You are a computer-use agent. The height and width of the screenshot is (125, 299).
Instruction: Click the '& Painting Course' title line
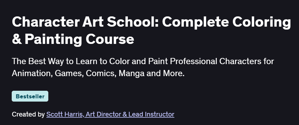point(73,39)
